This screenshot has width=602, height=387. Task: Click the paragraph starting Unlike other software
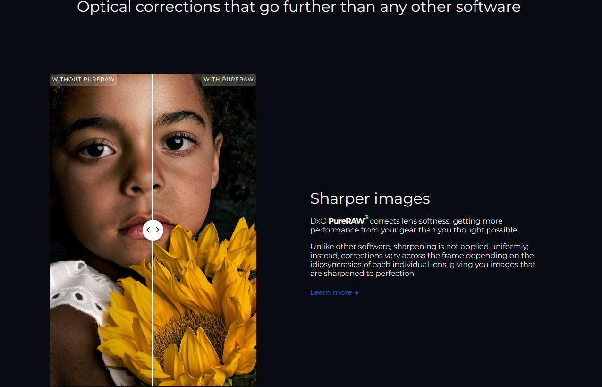coord(423,260)
